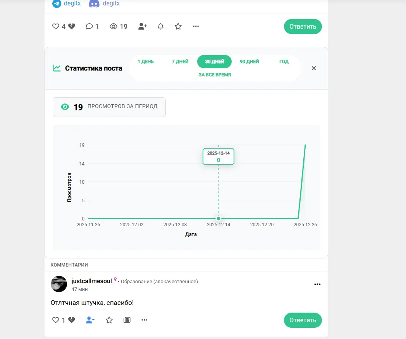Viewport: 406px width, 339px height.
Task: Open post comments via speech bubble icon
Action: pyautogui.click(x=89, y=26)
